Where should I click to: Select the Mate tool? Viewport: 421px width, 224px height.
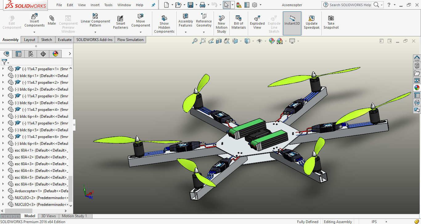(x=52, y=20)
